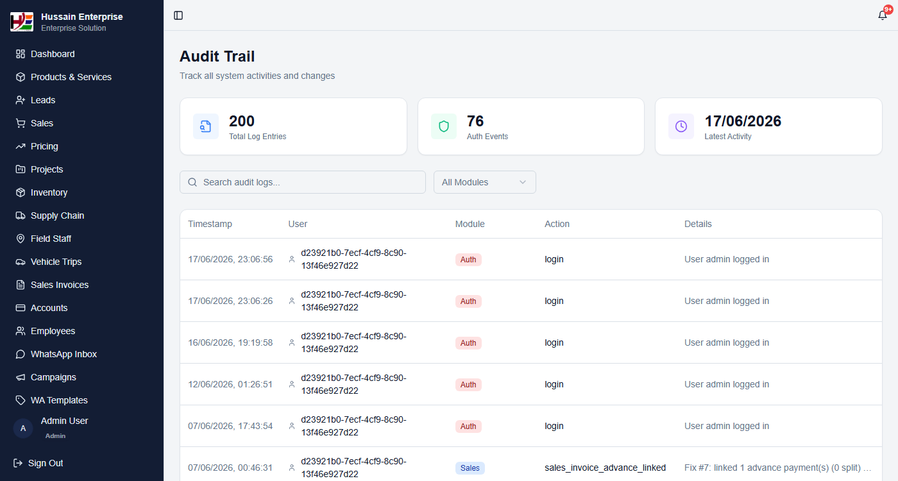The width and height of the screenshot is (898, 481).
Task: Click the Sales Invoices document icon
Action: 21,285
